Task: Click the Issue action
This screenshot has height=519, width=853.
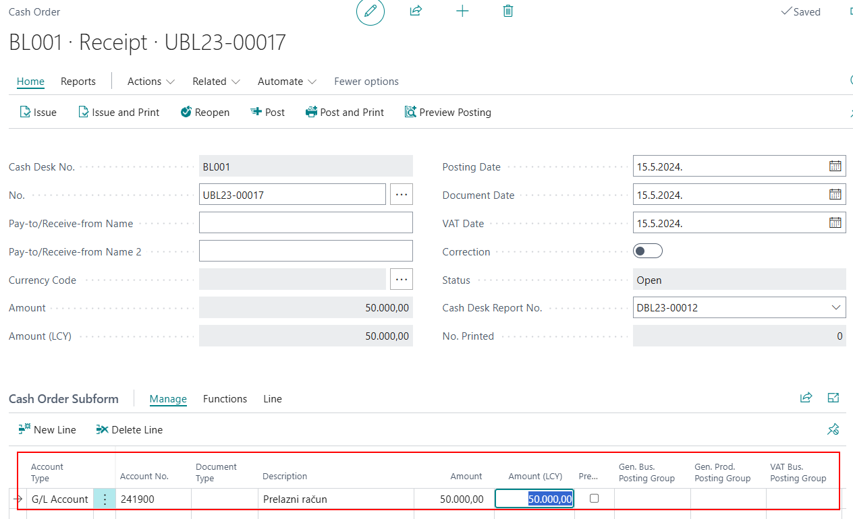Action: (38, 113)
